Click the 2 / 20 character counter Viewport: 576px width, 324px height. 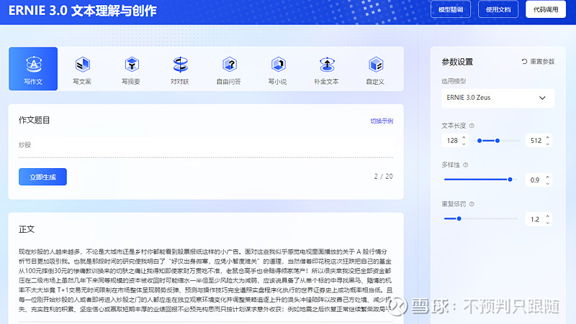[384, 176]
